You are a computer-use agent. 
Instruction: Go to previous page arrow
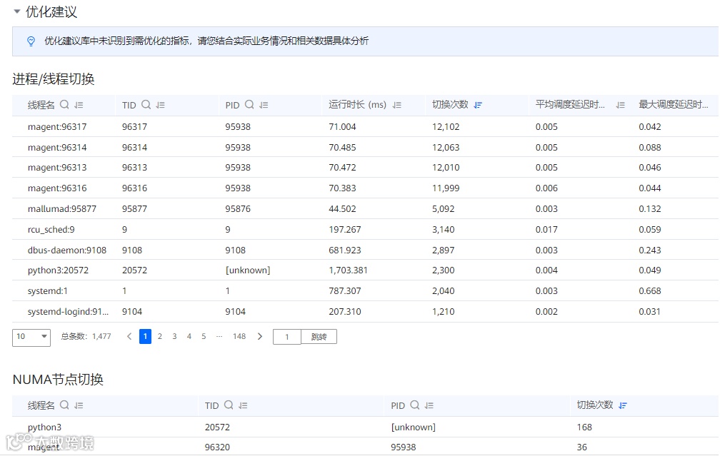point(129,337)
